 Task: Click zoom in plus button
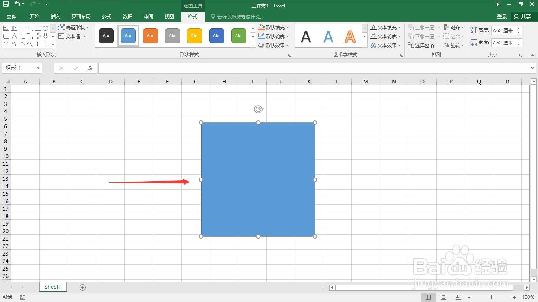514,297
